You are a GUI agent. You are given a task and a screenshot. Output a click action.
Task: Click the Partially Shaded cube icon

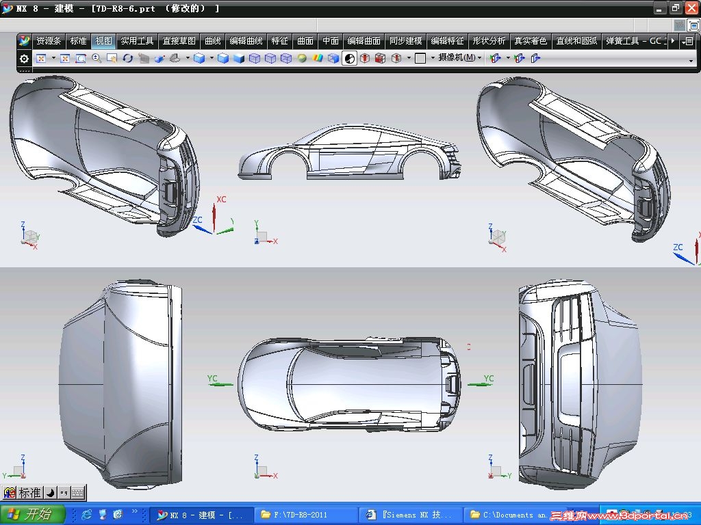[x=333, y=59]
